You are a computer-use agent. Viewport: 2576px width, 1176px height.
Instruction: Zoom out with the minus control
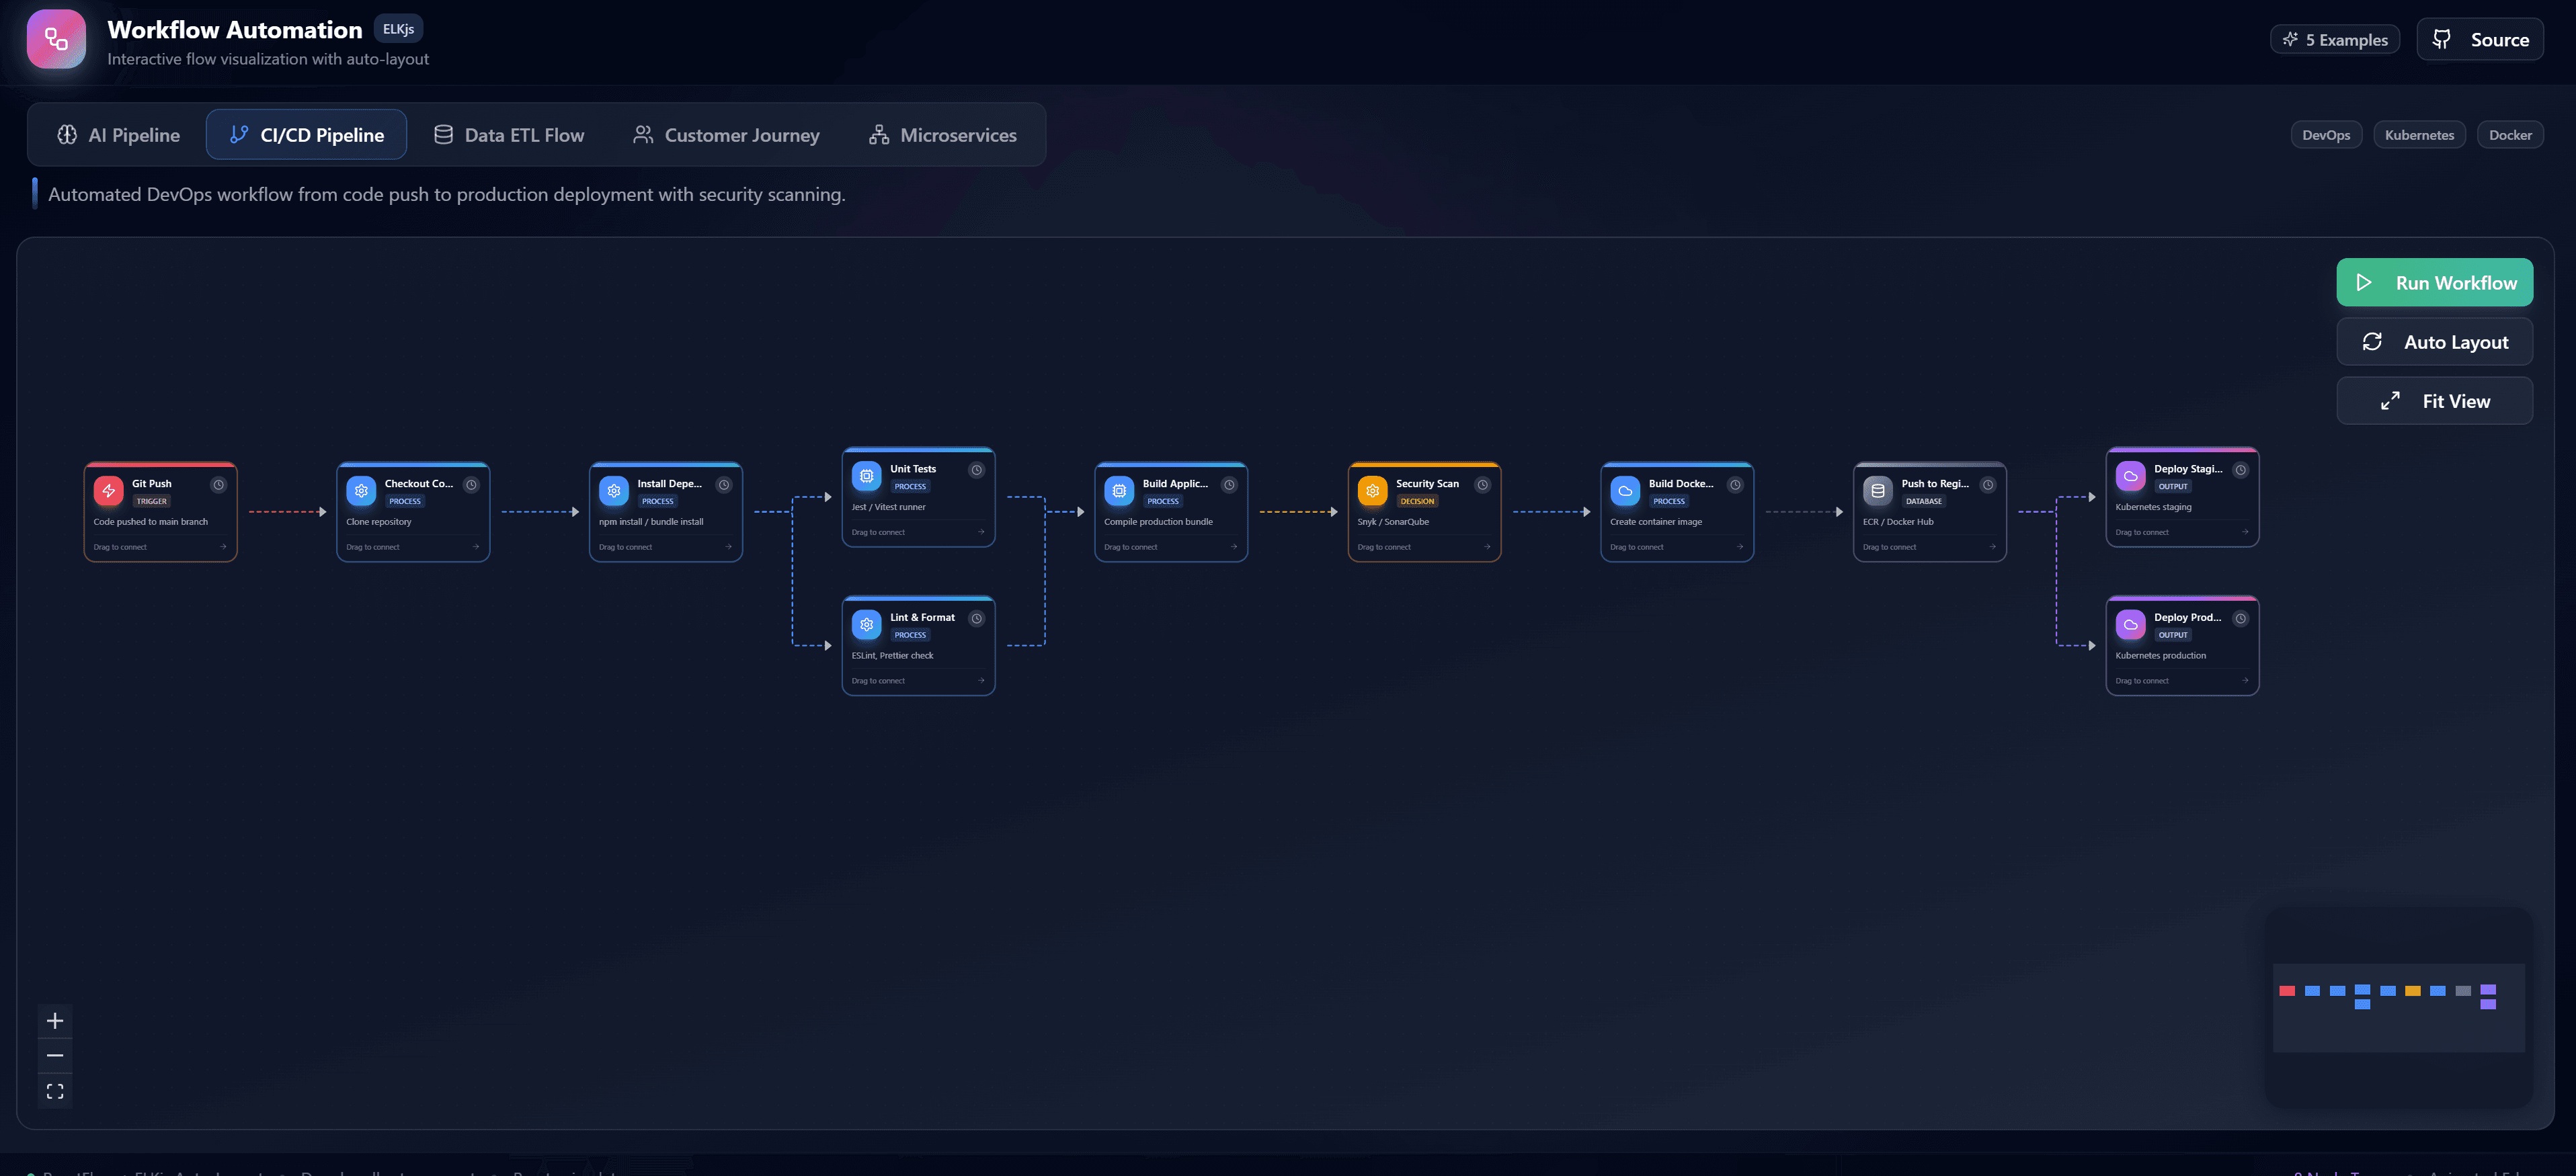click(55, 1056)
